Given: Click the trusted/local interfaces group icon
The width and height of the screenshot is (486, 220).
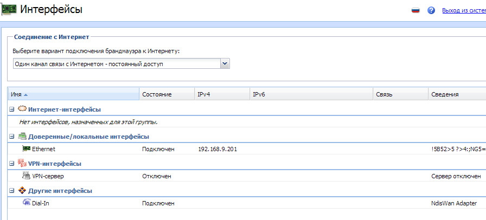Looking at the screenshot, I should tap(22, 136).
